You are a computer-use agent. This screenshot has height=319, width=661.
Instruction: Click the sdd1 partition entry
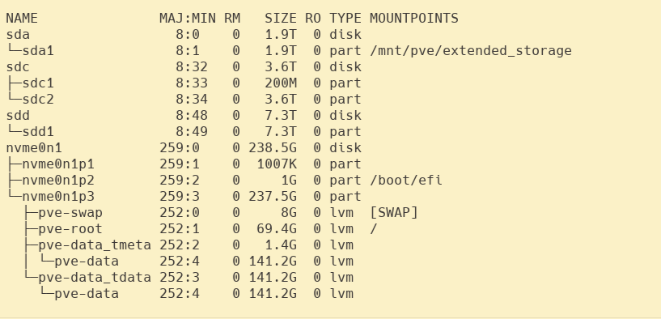coord(38,132)
